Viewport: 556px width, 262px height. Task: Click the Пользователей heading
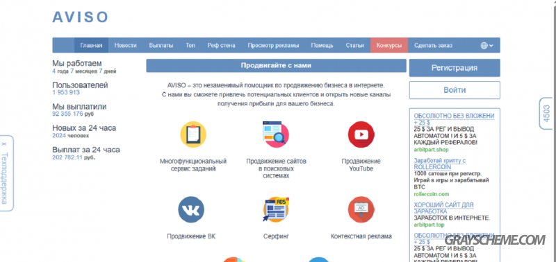coord(80,85)
